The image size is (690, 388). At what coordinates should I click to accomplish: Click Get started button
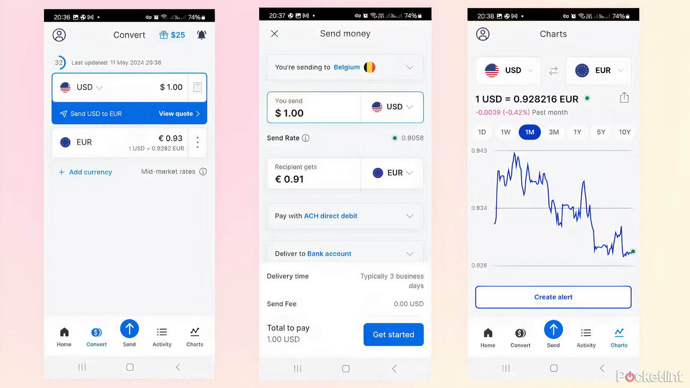(x=393, y=334)
